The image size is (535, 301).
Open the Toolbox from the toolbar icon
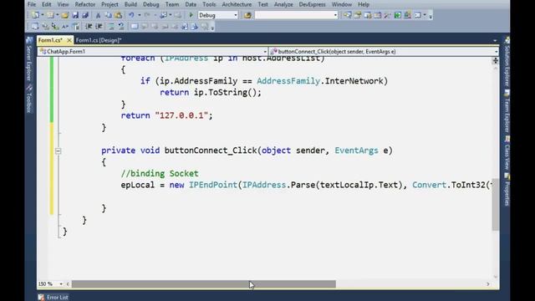coord(388,15)
